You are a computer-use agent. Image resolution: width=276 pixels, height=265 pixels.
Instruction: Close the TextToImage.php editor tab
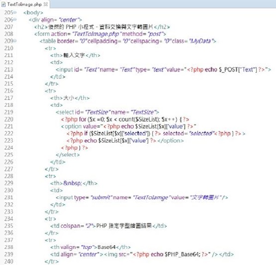pyautogui.click(x=46, y=4)
